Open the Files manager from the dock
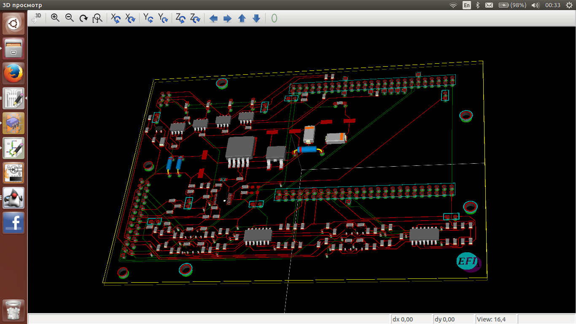Screen dimensions: 576x324 click(x=14, y=49)
